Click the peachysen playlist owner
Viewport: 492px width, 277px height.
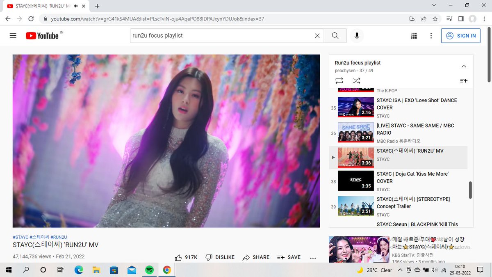(x=346, y=71)
